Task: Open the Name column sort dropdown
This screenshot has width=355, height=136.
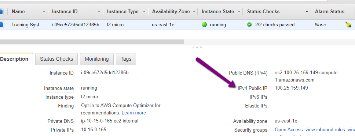Action: coord(44,12)
